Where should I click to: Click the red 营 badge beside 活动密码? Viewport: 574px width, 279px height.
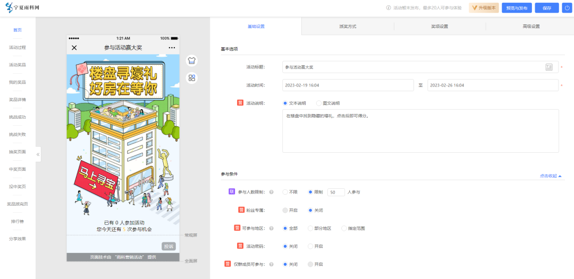pos(240,246)
